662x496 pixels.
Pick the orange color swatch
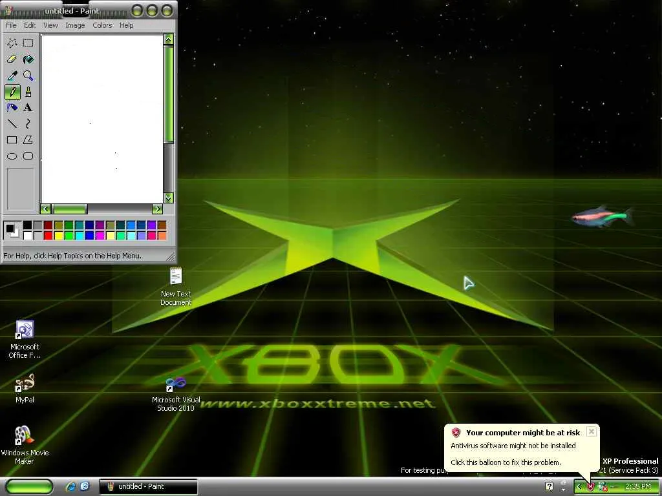click(x=162, y=235)
